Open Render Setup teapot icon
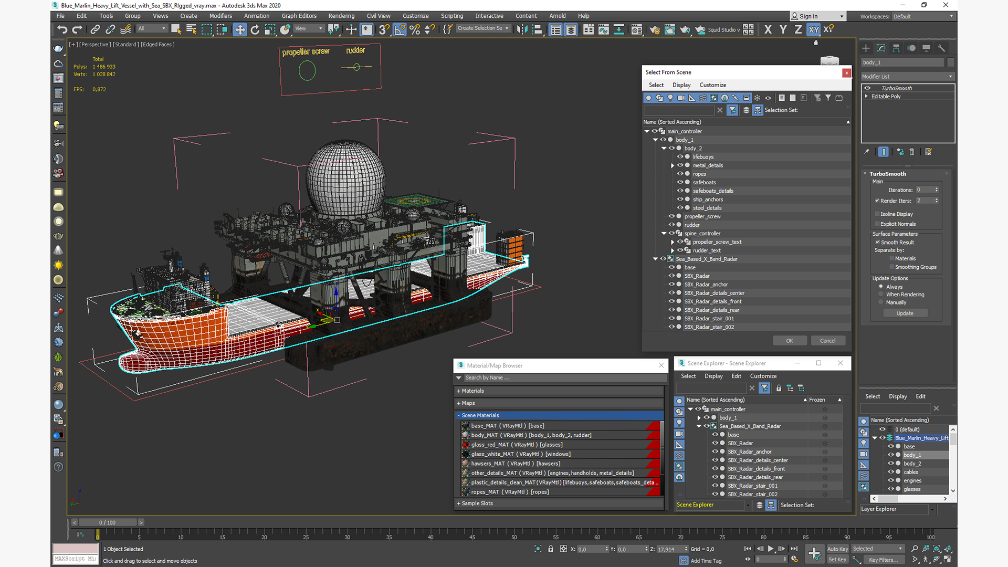 (x=655, y=29)
